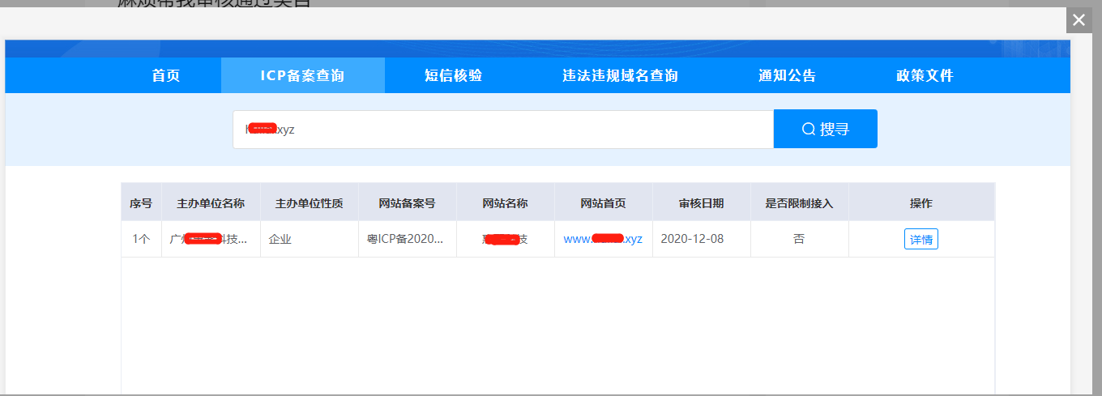The width and height of the screenshot is (1102, 396).
Task: Click the 主办单位名称 column header
Action: [211, 203]
